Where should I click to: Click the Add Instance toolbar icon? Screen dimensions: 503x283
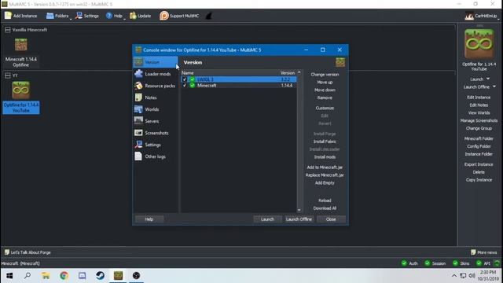(x=8, y=16)
